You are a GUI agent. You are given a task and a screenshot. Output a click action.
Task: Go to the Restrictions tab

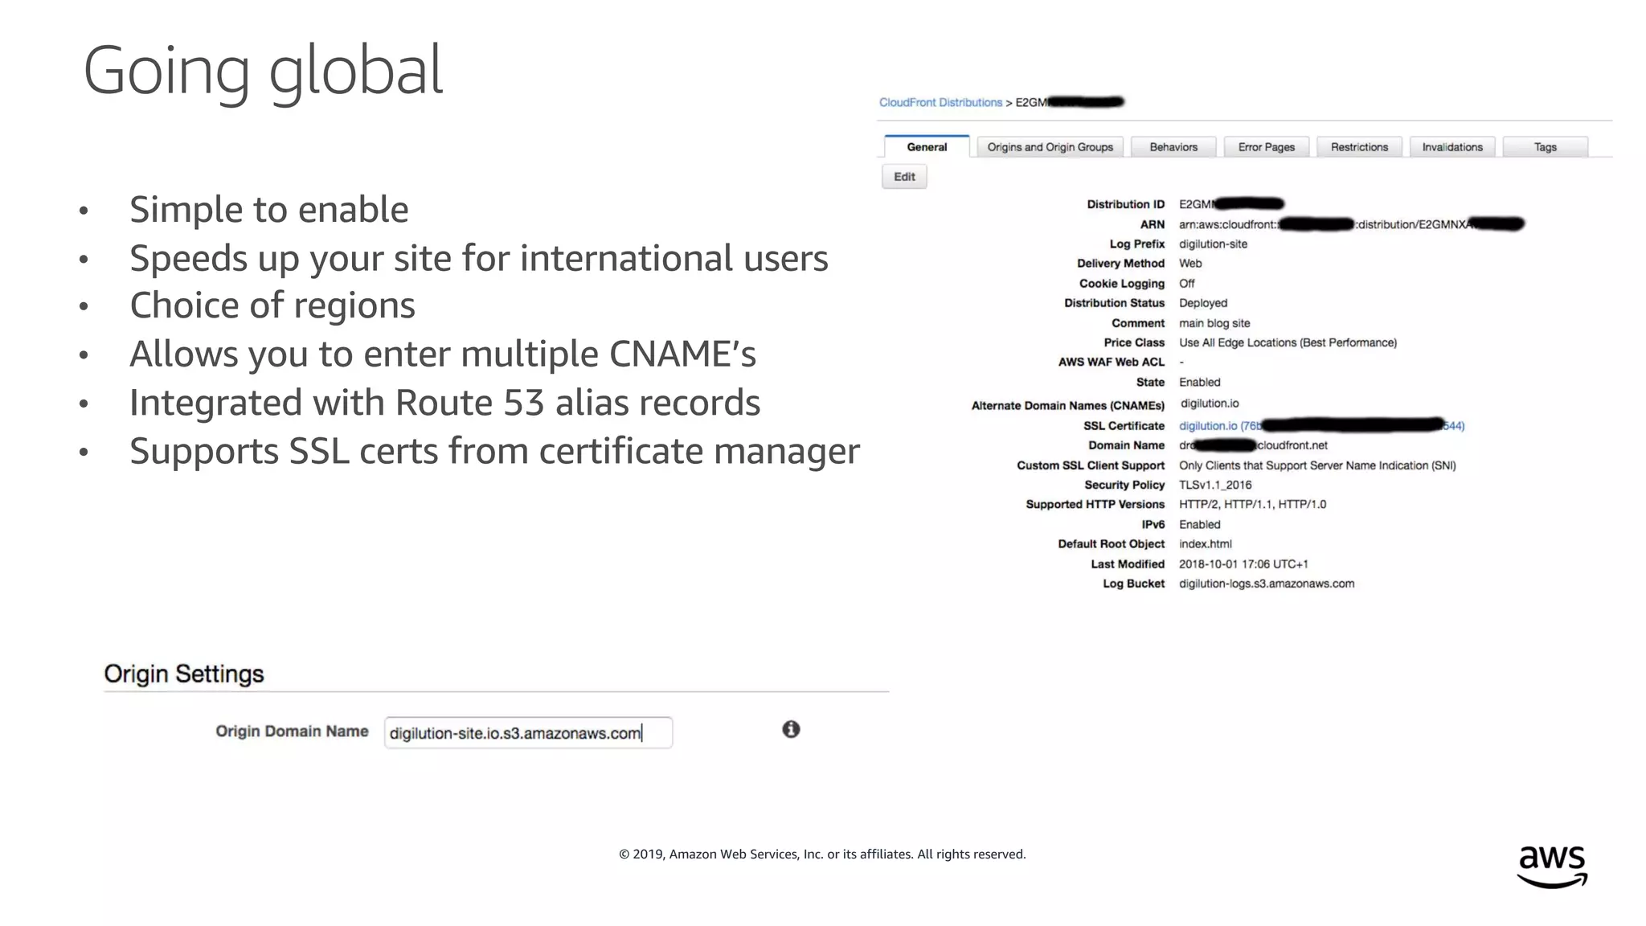point(1359,147)
